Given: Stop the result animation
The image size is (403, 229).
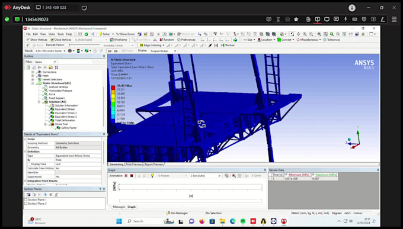Looking at the screenshot, I should [x=132, y=176].
